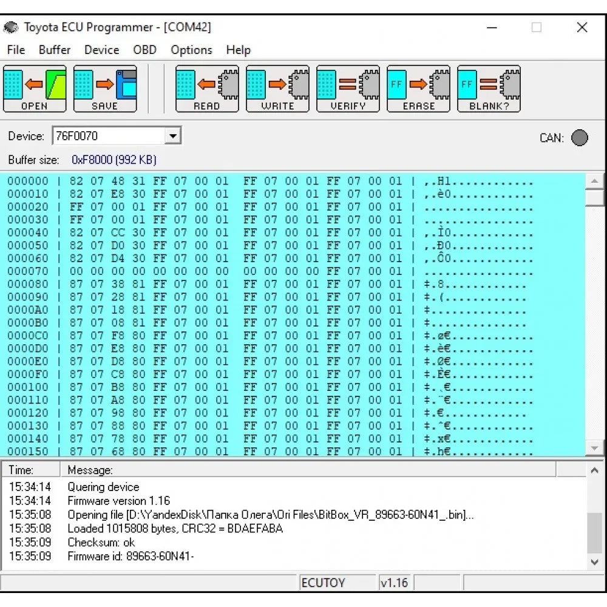Click the SAVE buffer toolbar icon
This screenshot has width=607, height=607.
point(105,89)
